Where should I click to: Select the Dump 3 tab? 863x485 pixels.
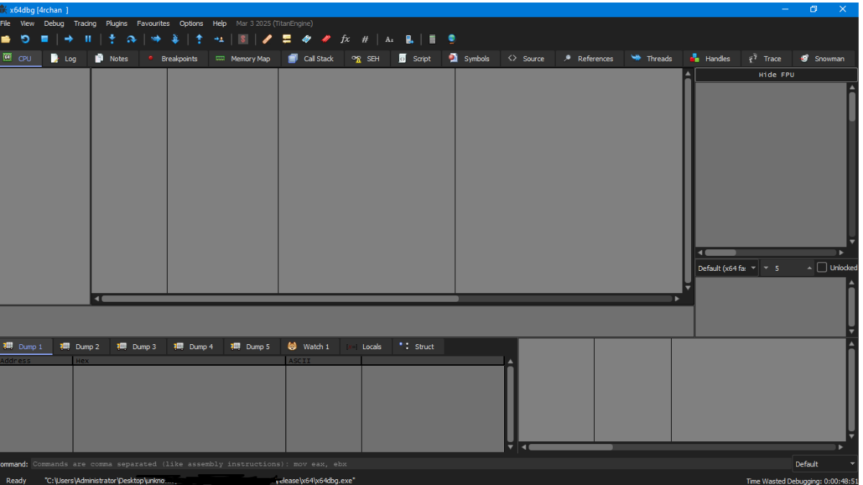[x=137, y=346]
